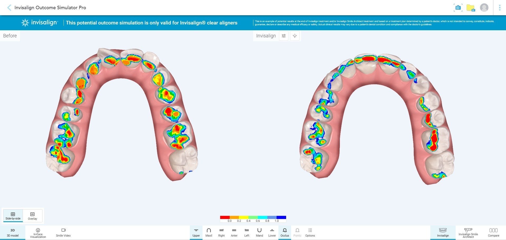Viewport: 506px width, 240px height.
Task: Go back with the left chevron arrow
Action: coord(9,8)
